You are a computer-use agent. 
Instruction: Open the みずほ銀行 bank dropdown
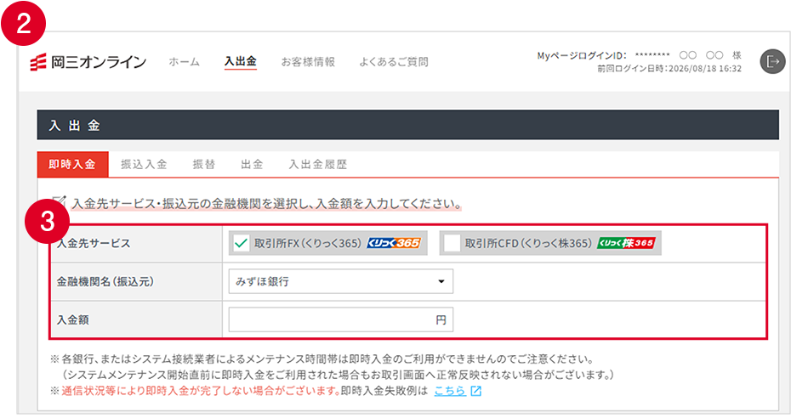pyautogui.click(x=340, y=281)
